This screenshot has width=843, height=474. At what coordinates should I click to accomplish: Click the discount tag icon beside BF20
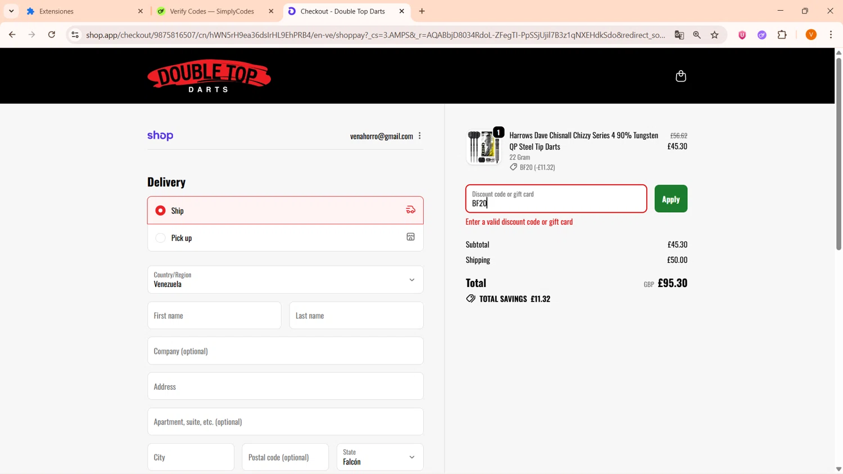coord(513,167)
